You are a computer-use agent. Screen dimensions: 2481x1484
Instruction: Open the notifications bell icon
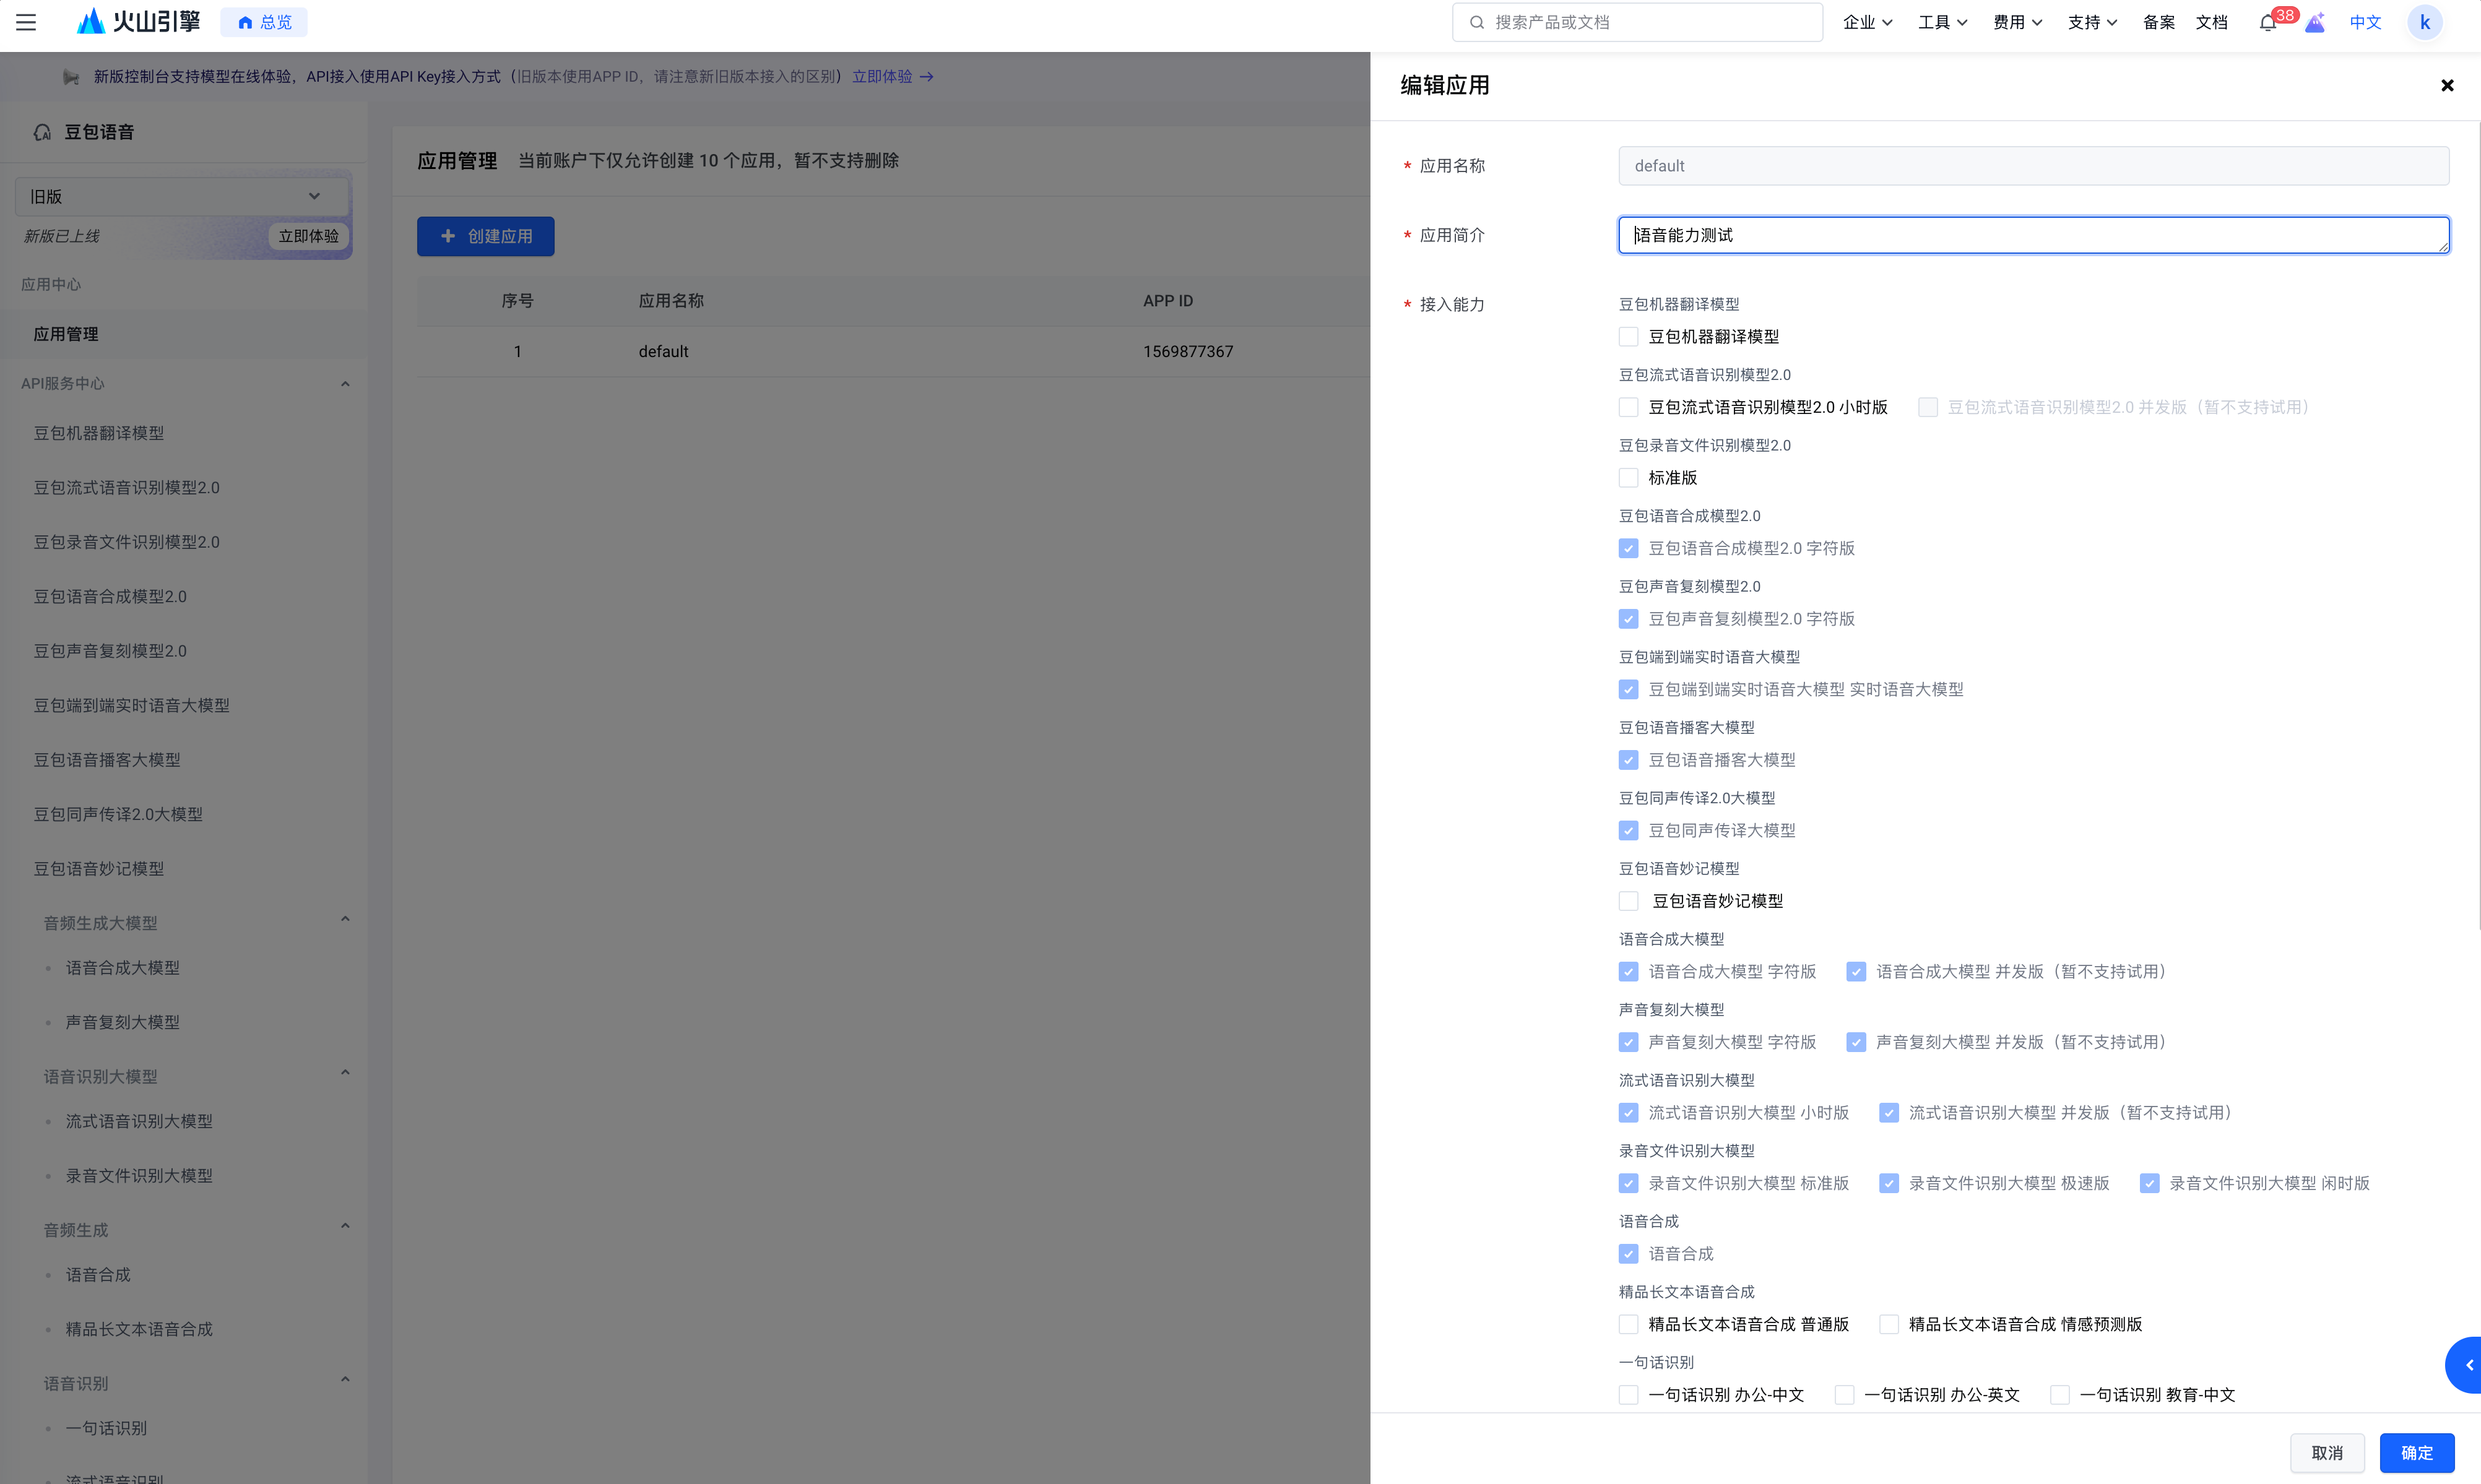[2267, 22]
